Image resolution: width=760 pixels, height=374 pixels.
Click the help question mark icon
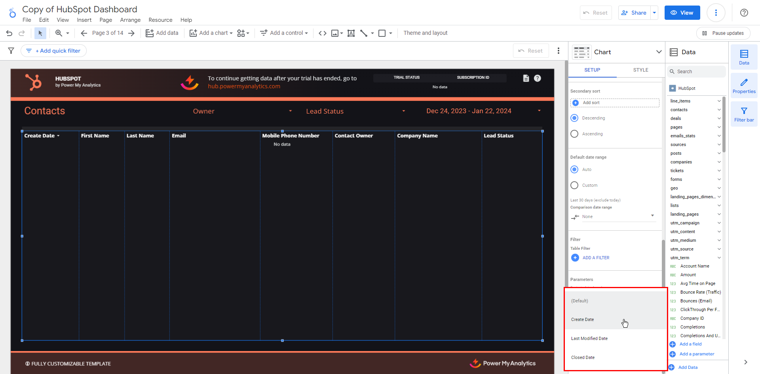[x=744, y=13]
